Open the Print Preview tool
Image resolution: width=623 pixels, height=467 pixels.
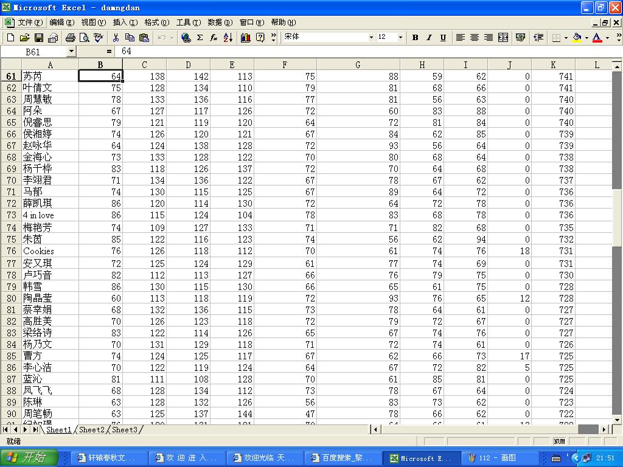pyautogui.click(x=84, y=38)
